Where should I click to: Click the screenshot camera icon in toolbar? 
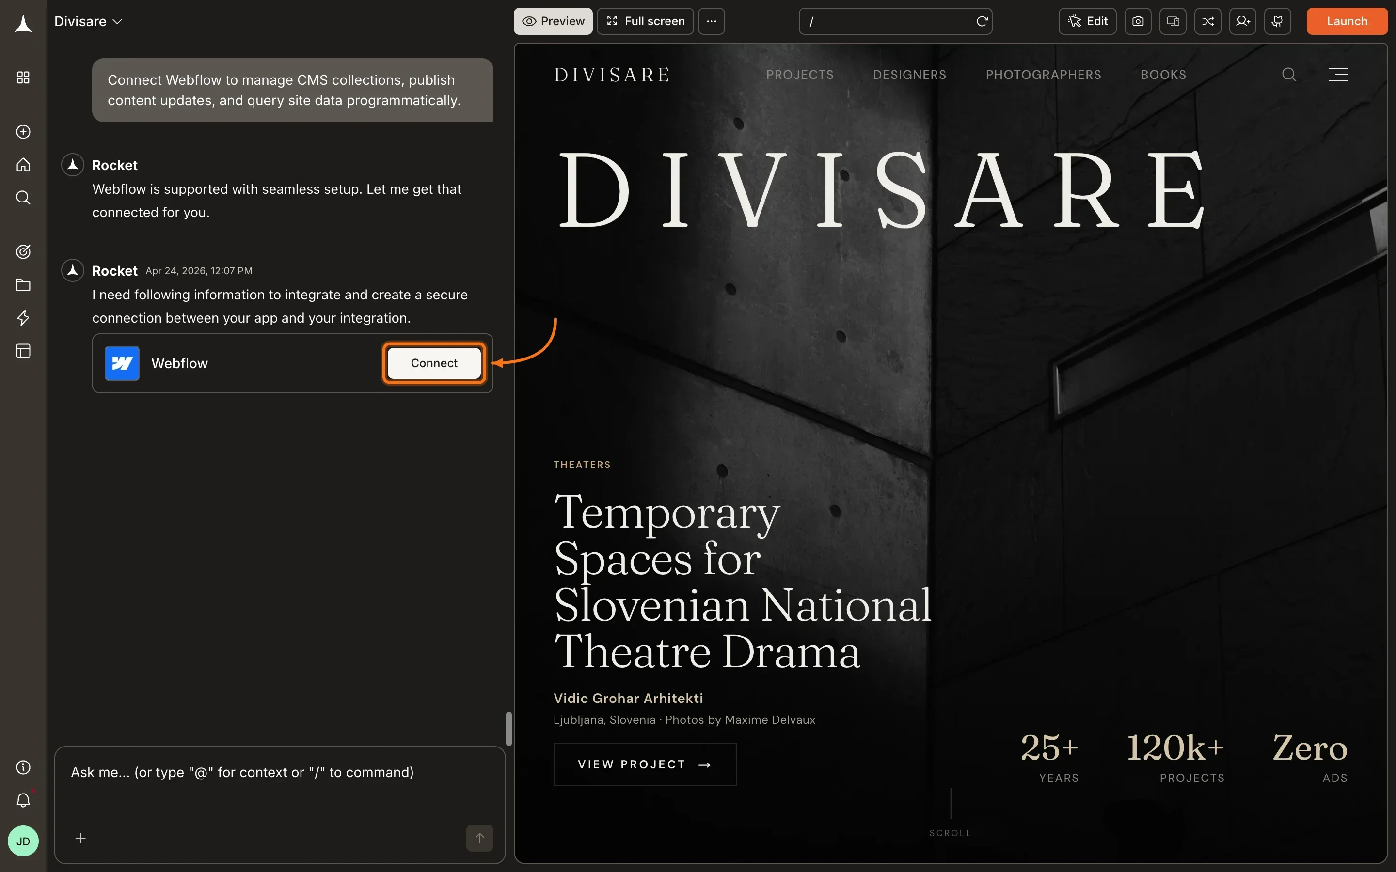pyautogui.click(x=1138, y=21)
